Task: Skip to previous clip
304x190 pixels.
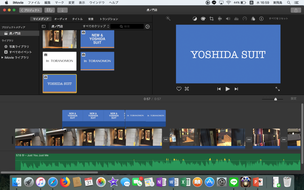Action: pos(219,89)
